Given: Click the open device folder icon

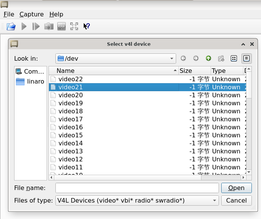Looking at the screenshot, I should 11,26.
